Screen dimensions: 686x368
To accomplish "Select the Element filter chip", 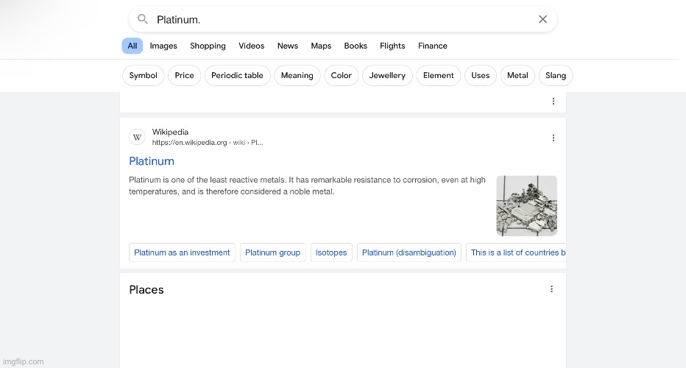I will coord(439,75).
